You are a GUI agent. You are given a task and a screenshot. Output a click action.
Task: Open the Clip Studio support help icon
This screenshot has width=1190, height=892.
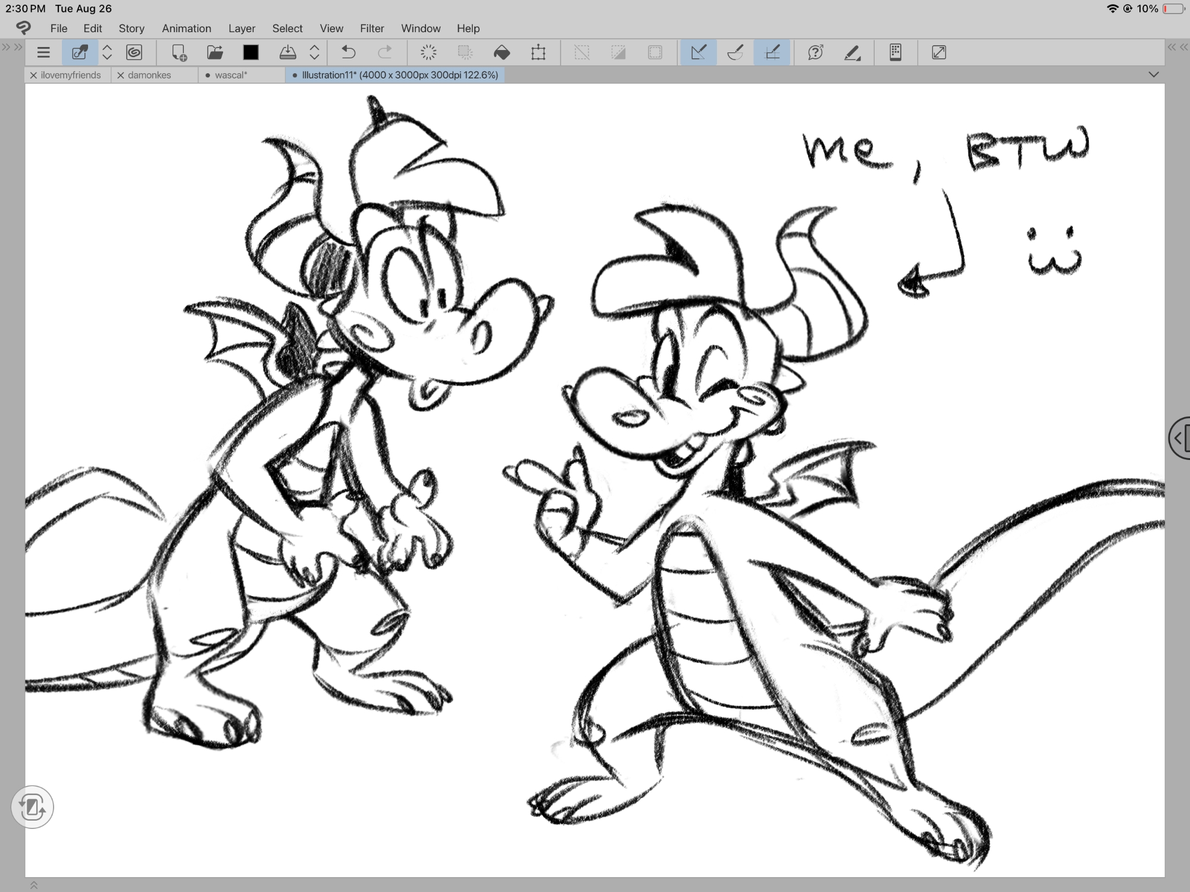pyautogui.click(x=815, y=52)
